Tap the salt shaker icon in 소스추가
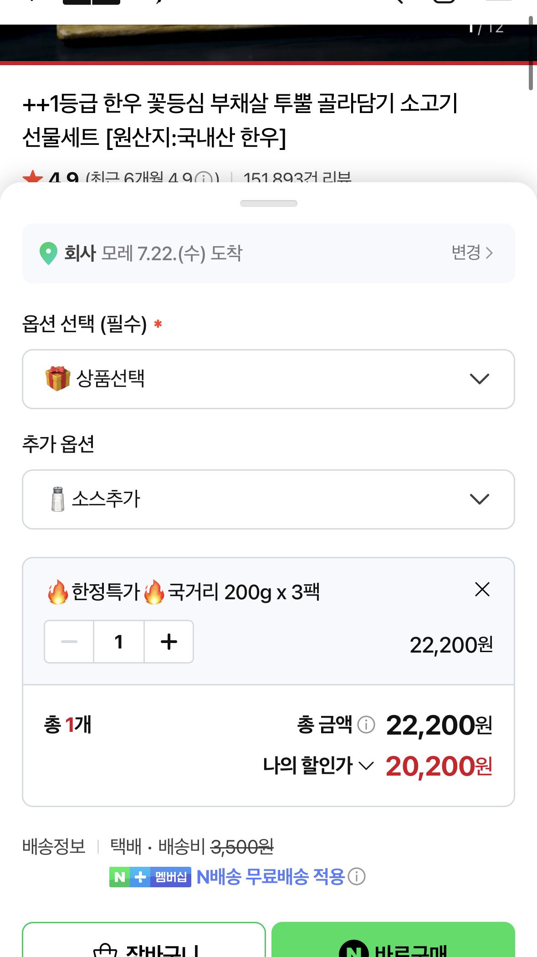Image resolution: width=537 pixels, height=957 pixels. pyautogui.click(x=58, y=499)
